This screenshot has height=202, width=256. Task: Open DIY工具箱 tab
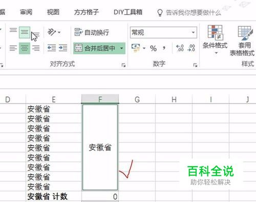pyautogui.click(x=128, y=12)
